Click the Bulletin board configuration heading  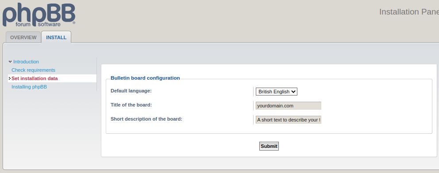[145, 78]
